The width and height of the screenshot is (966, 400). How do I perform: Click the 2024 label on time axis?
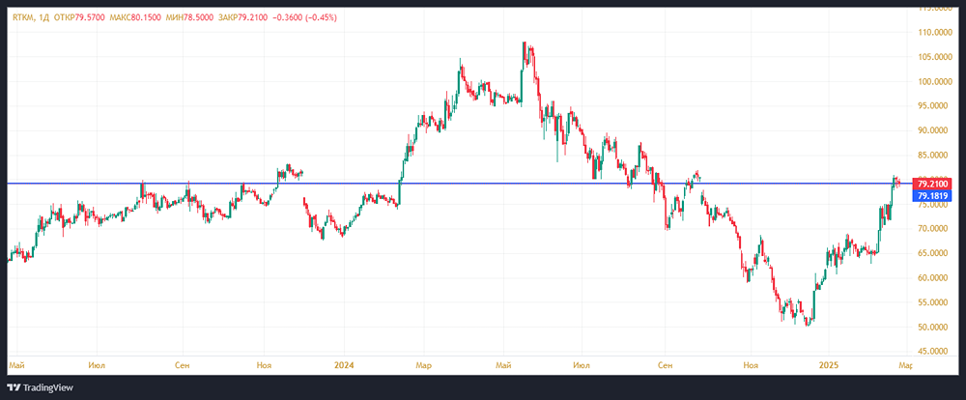pyautogui.click(x=344, y=366)
